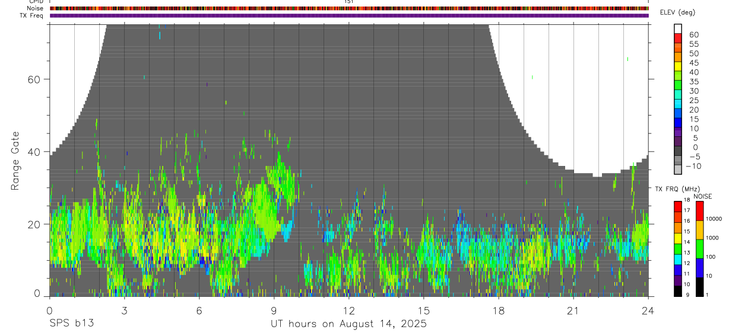Image resolution: width=729 pixels, height=336 pixels.
Task: Click the "25" value on the ELEV scale
Action: click(693, 100)
